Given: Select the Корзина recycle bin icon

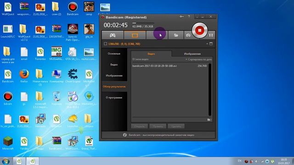Looking at the screenshot, I should coord(57,99).
